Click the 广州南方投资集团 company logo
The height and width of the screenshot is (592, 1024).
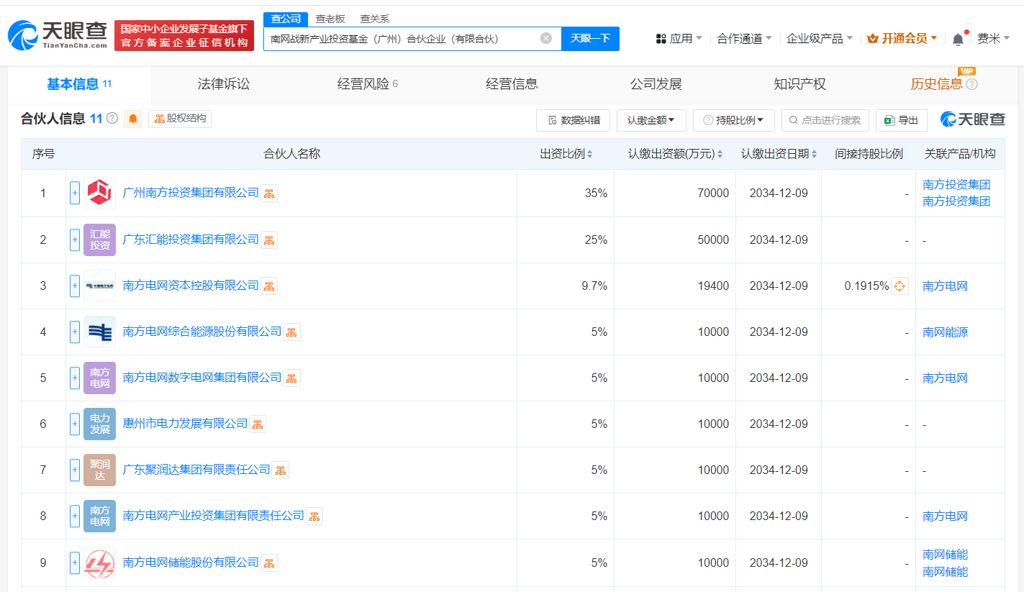coord(99,193)
